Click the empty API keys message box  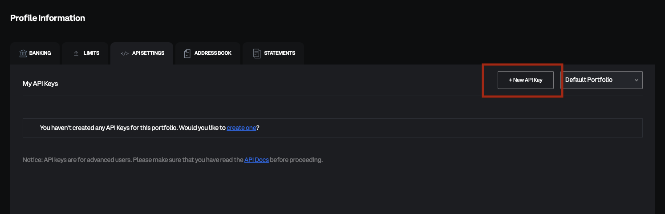(x=401, y=128)
